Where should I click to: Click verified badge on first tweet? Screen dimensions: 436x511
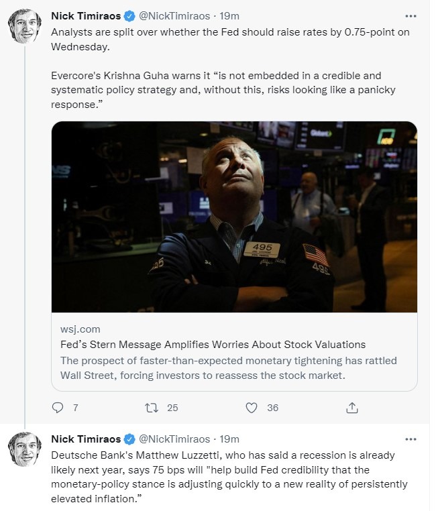coord(130,16)
